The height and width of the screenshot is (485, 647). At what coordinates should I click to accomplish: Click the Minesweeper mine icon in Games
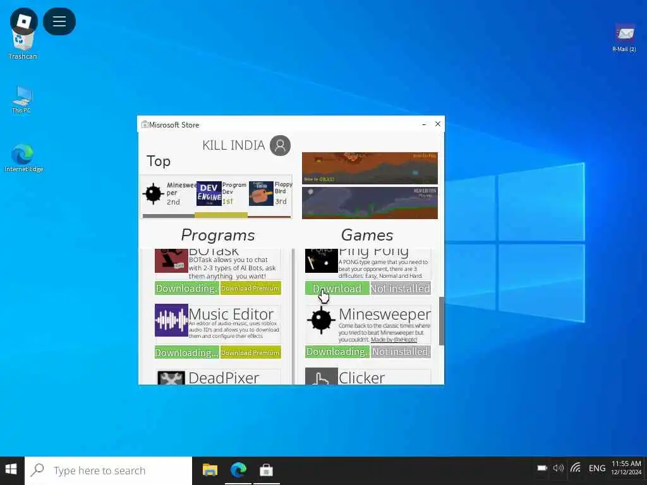tap(322, 320)
